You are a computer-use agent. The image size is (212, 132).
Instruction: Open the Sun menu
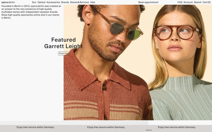[34, 2]
